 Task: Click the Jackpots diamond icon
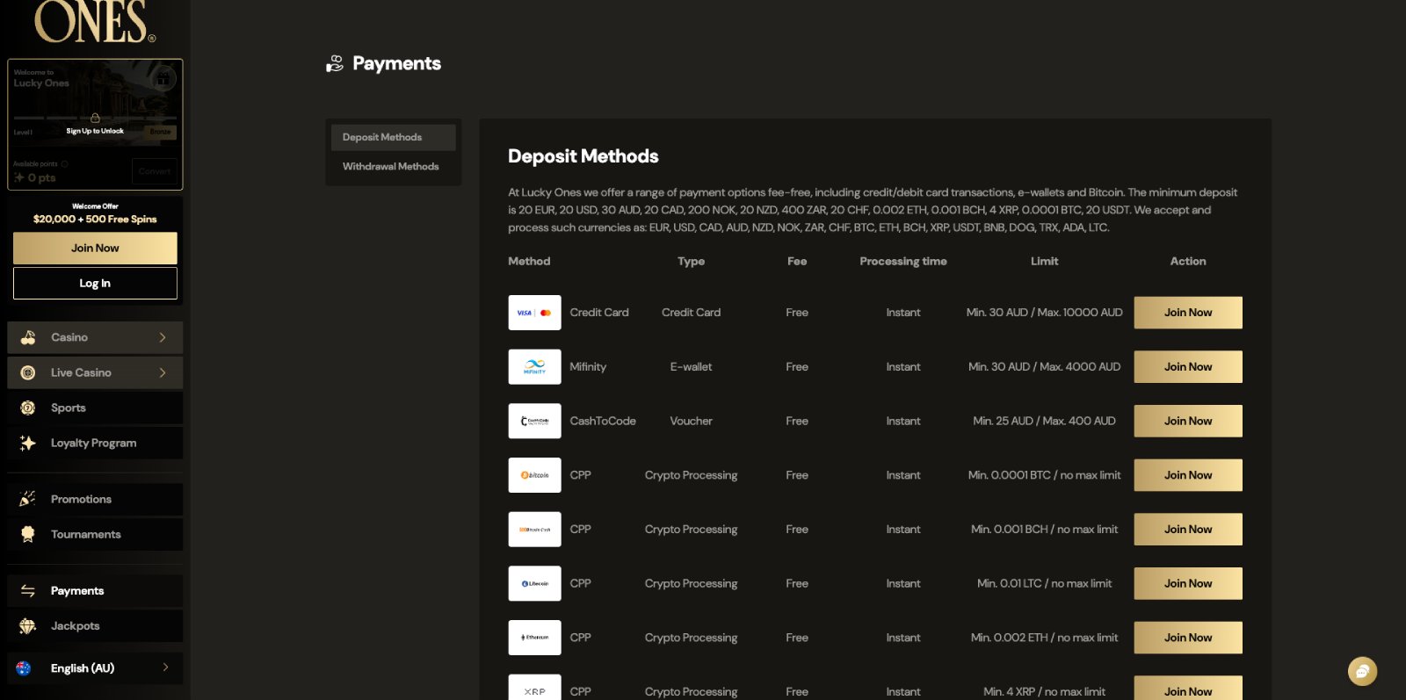[x=28, y=626]
